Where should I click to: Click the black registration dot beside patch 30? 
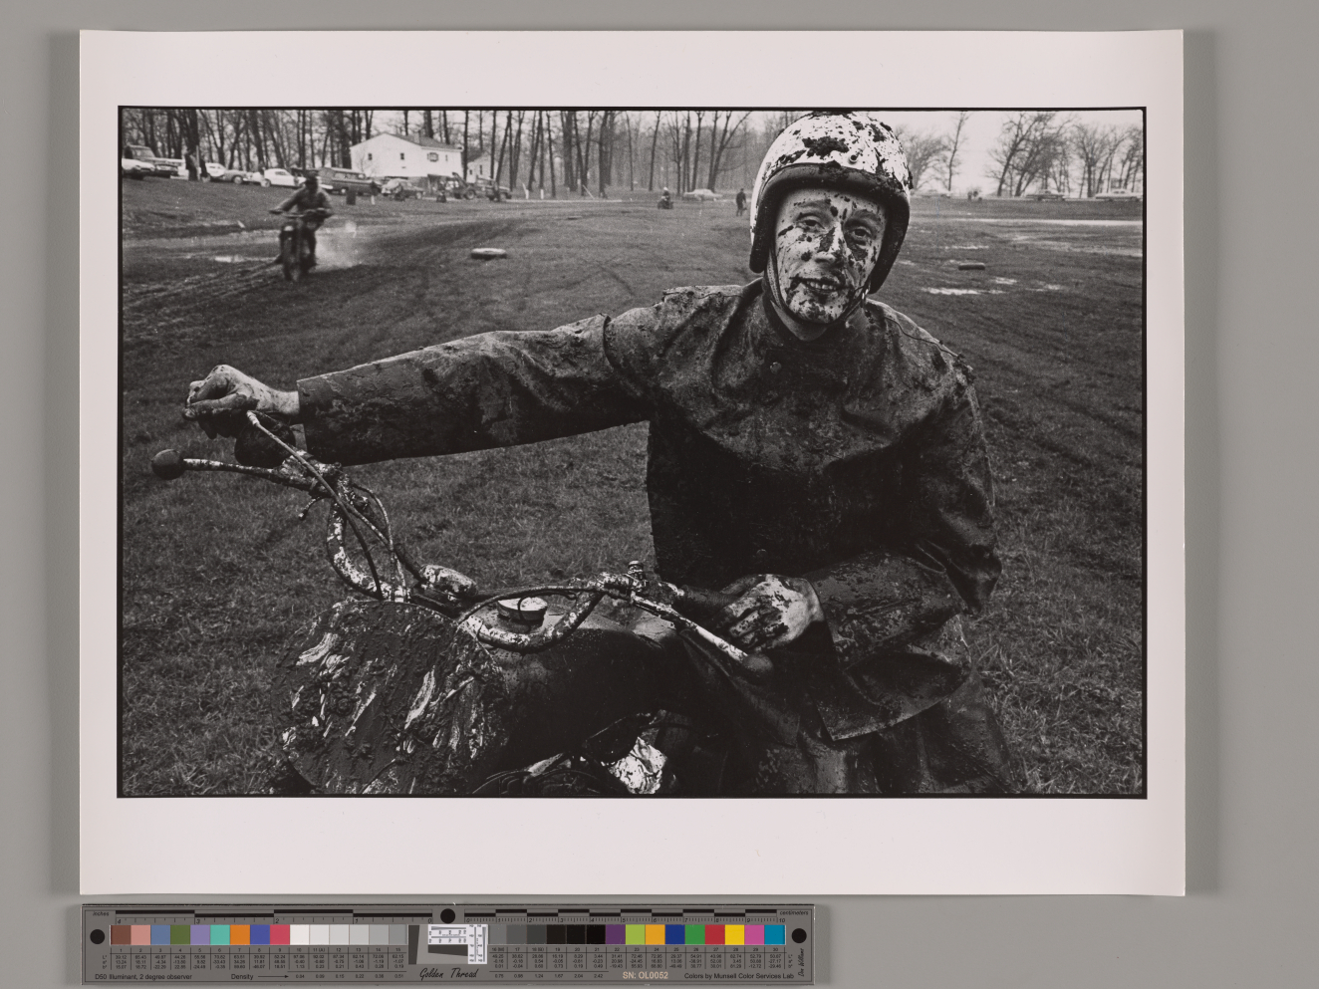pyautogui.click(x=799, y=935)
